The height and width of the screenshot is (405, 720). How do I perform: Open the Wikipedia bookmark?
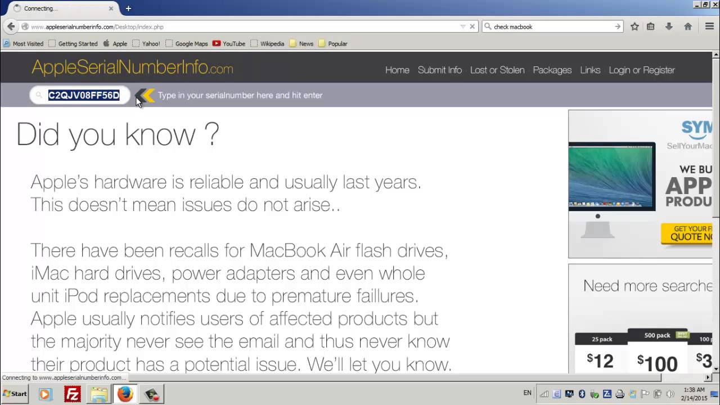267,43
